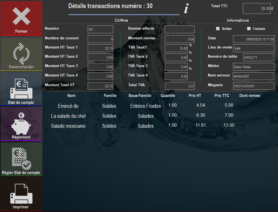
Task: Tick the Facturer checkbox
Action: click(249, 29)
